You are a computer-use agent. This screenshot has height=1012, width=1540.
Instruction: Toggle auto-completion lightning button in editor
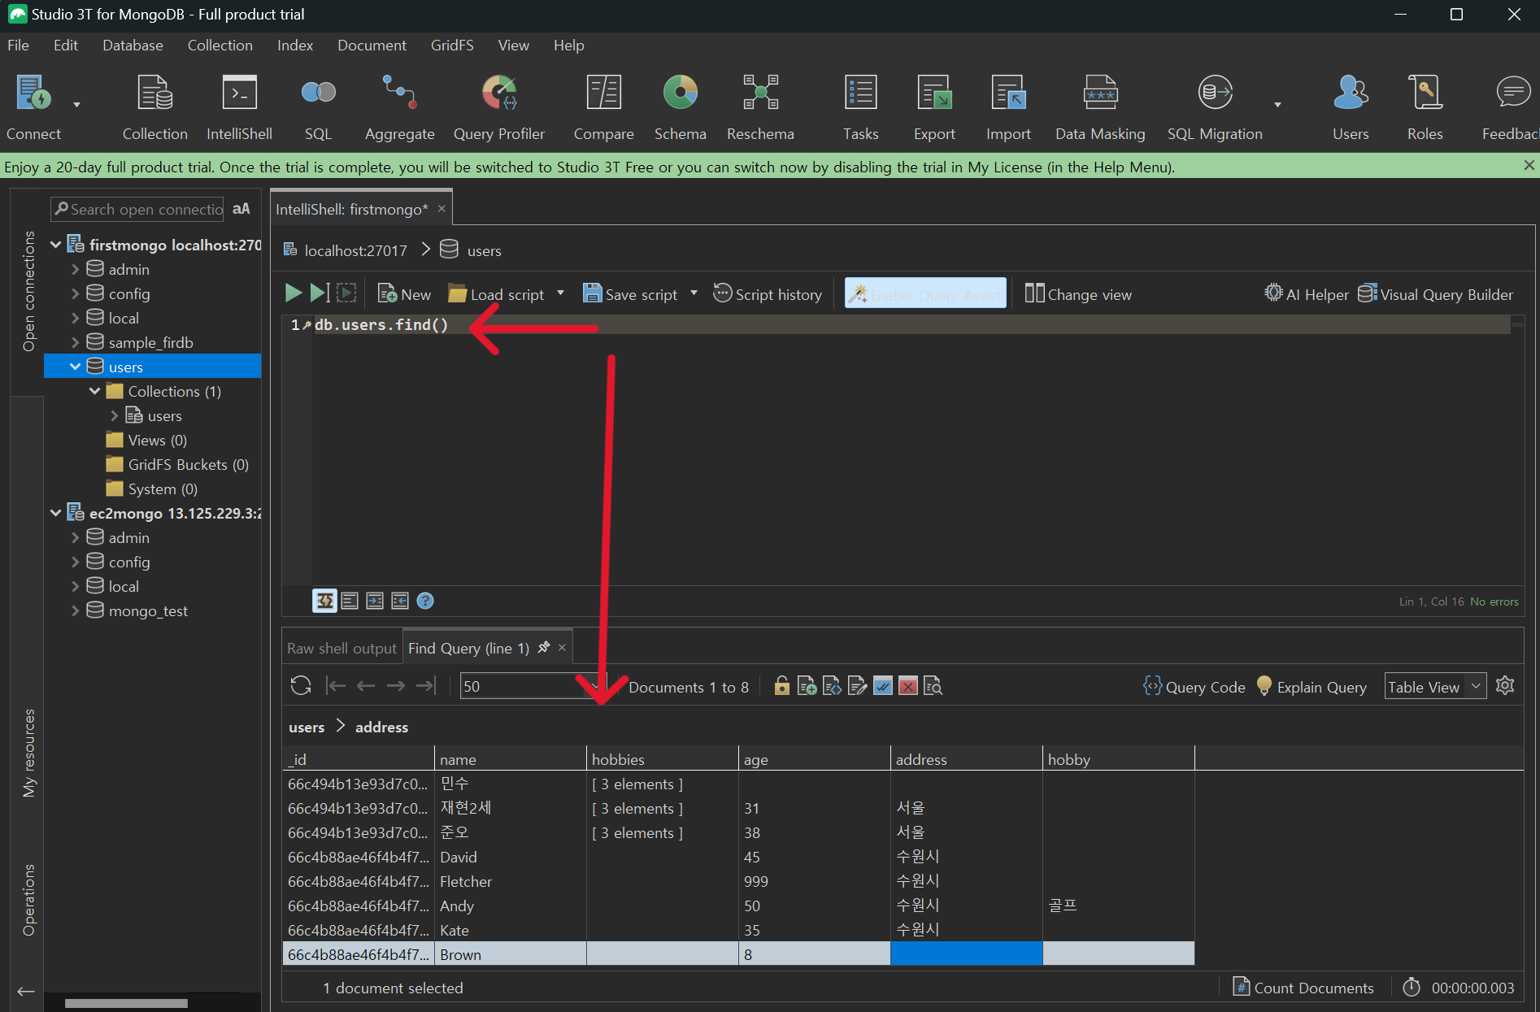[x=324, y=601]
